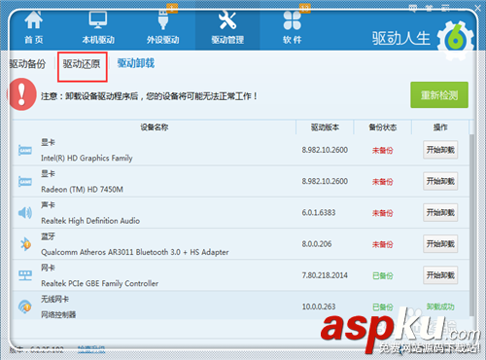Click 开始卸载 for Radeon (TM) HD 7450M

440,181
